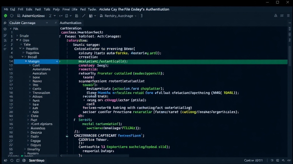This screenshot has height=164, width=293.
Task: Click the lines list icon top right
Action: pyautogui.click(x=282, y=16)
